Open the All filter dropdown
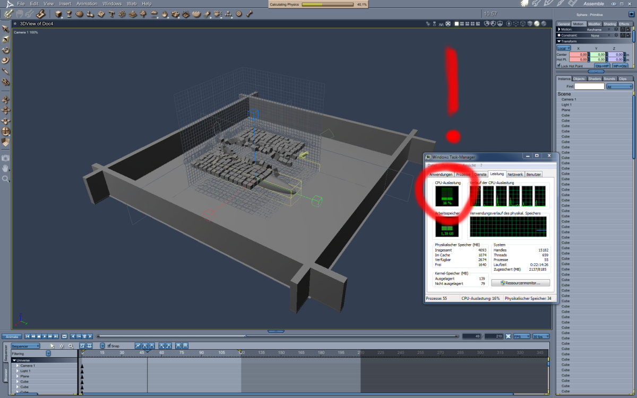The width and height of the screenshot is (637, 398). pyautogui.click(x=619, y=86)
